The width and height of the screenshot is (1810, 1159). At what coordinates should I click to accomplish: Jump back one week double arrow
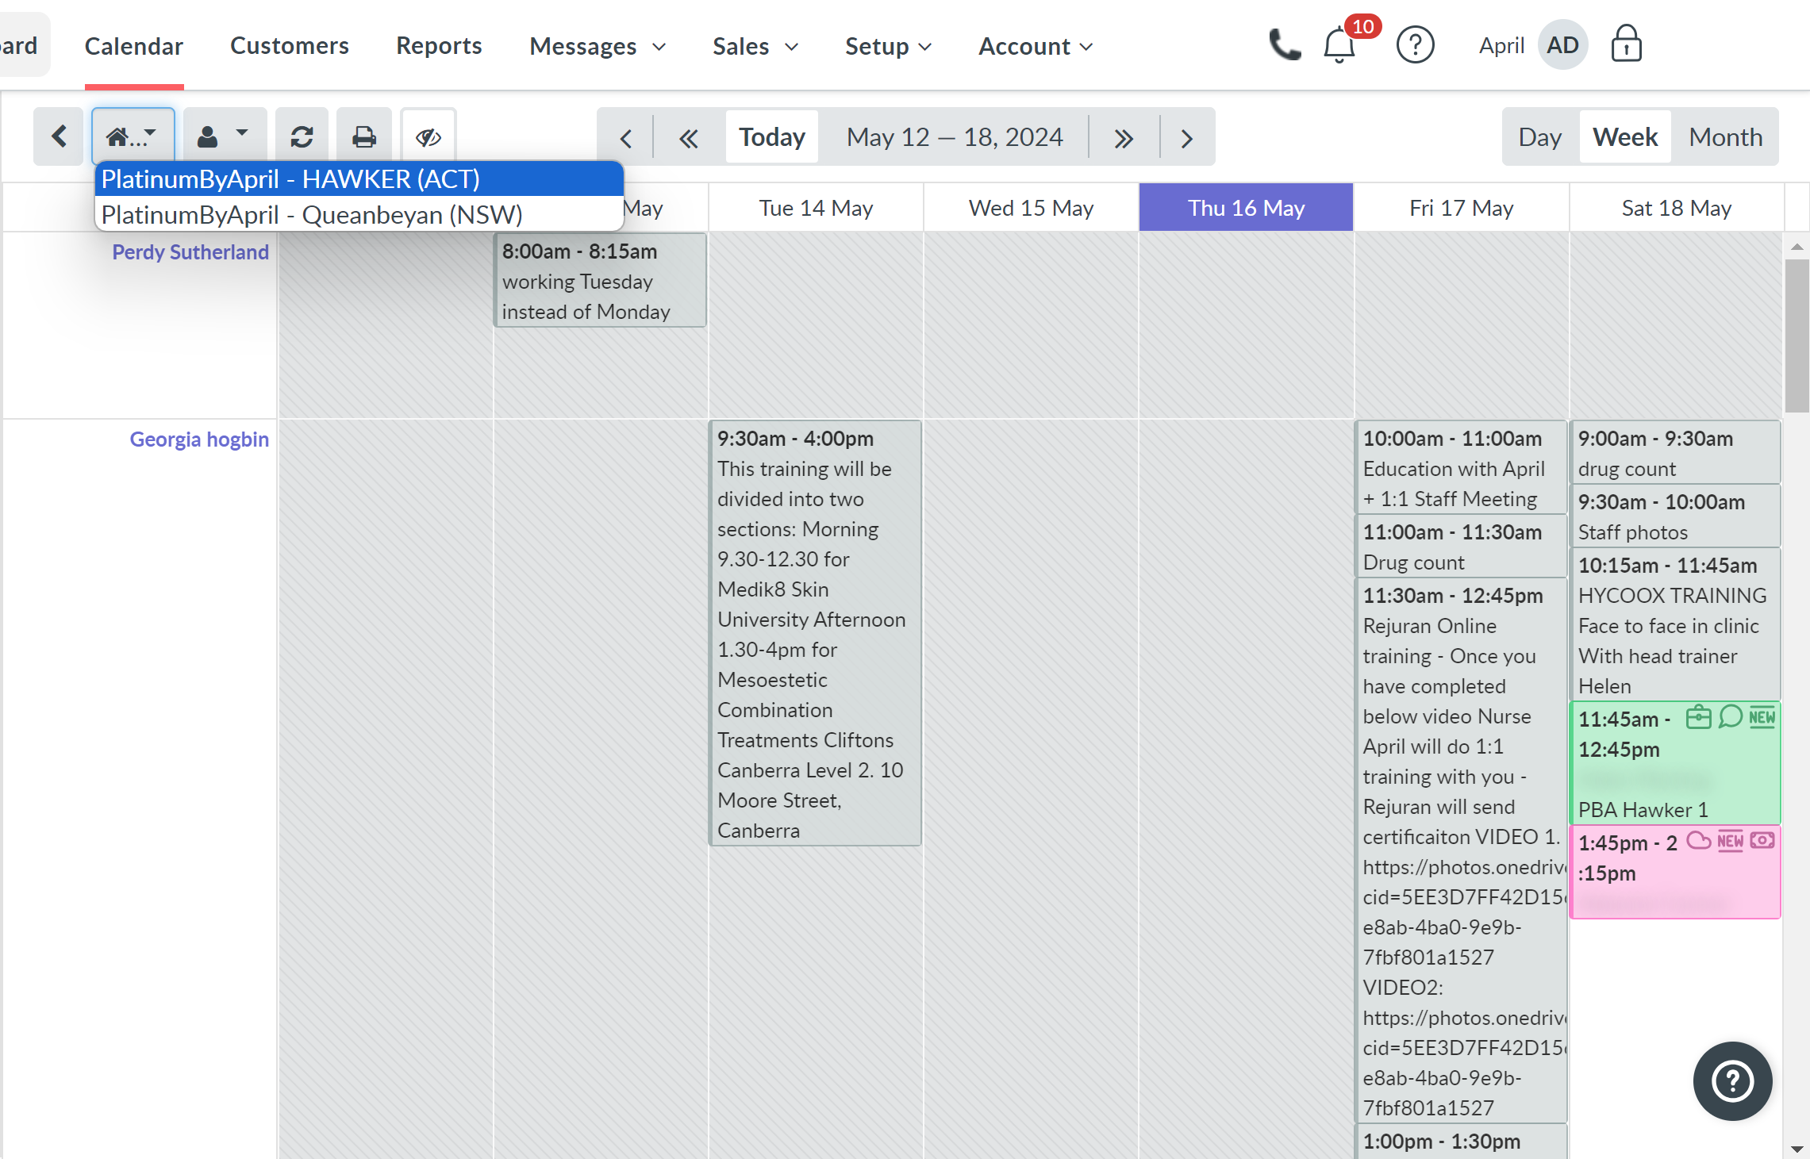(x=689, y=138)
